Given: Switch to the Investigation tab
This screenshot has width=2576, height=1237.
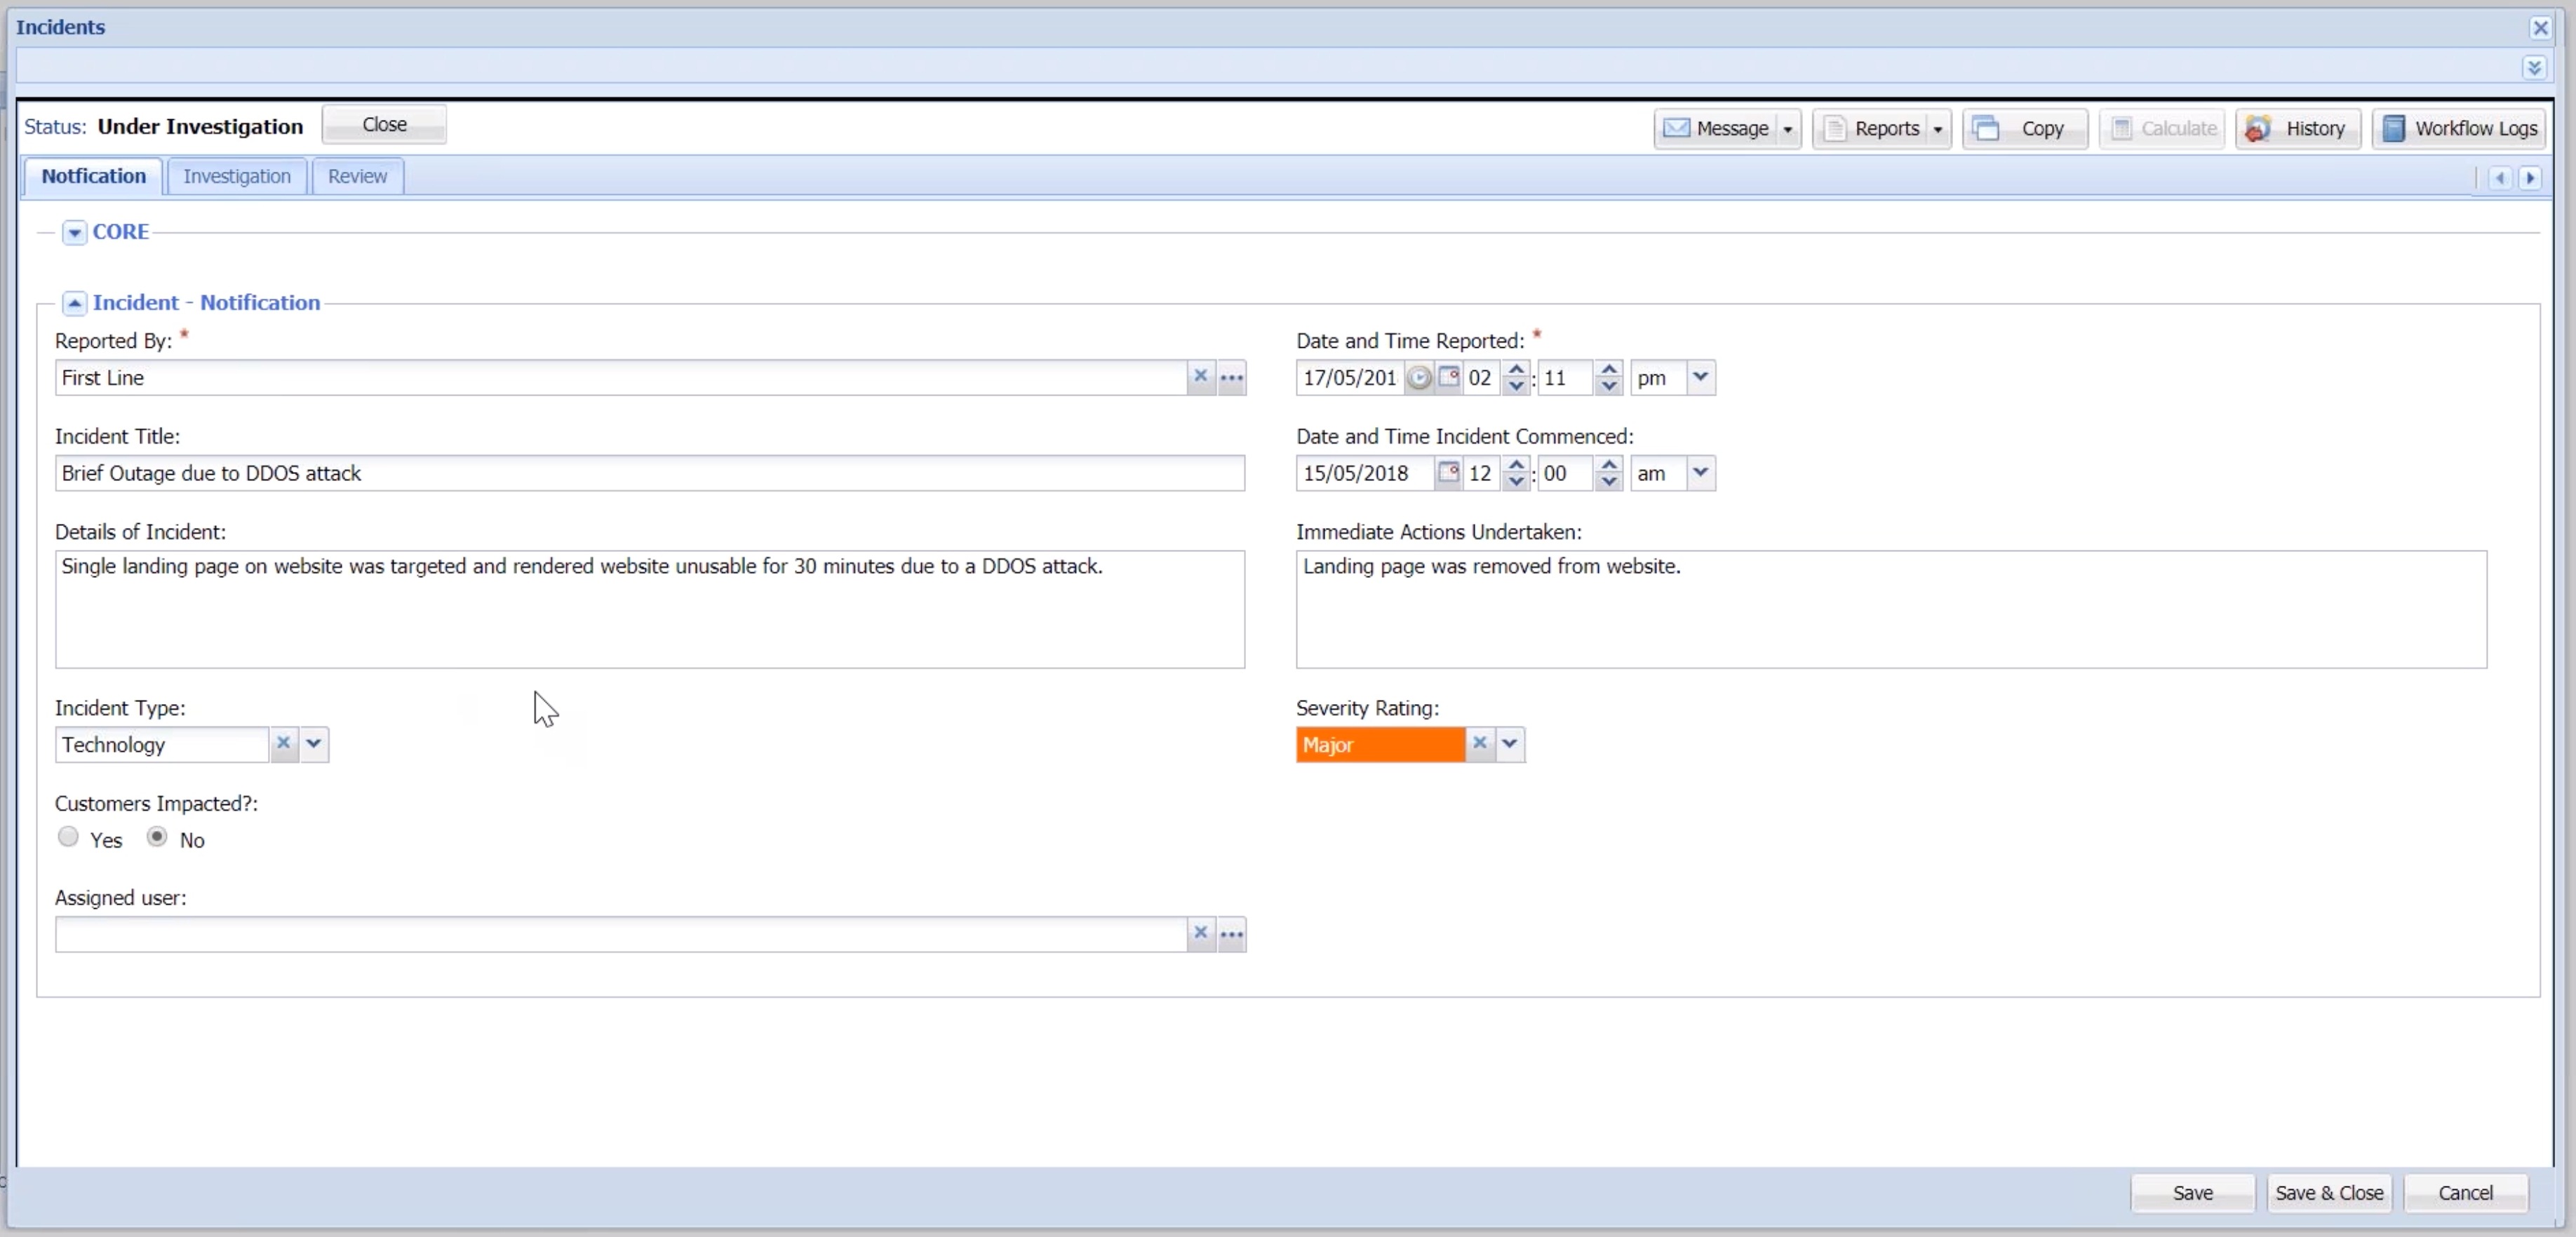Looking at the screenshot, I should click(x=236, y=176).
